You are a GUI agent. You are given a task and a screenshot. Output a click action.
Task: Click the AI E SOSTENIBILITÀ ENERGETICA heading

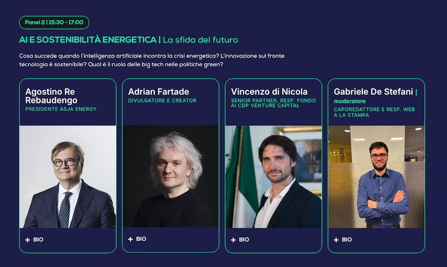[x=88, y=40]
